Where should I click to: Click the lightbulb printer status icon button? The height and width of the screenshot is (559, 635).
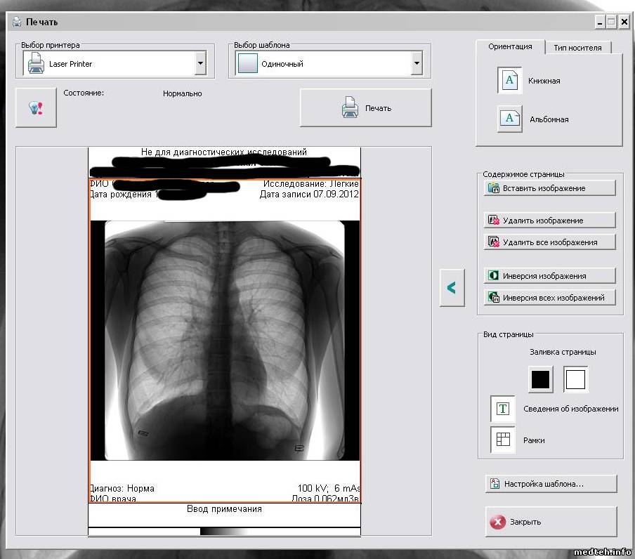pyautogui.click(x=36, y=107)
